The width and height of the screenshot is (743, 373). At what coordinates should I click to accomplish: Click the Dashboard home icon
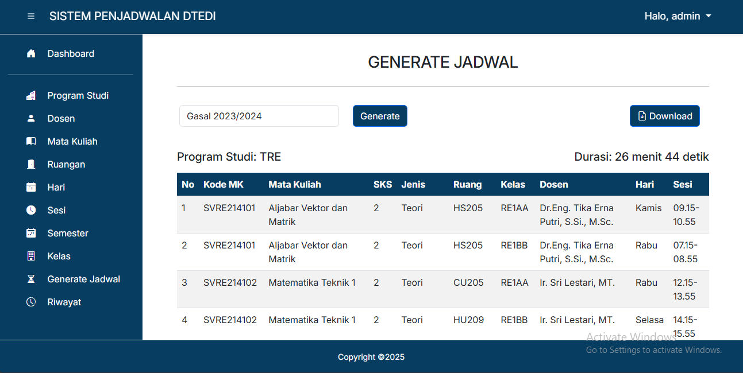31,54
